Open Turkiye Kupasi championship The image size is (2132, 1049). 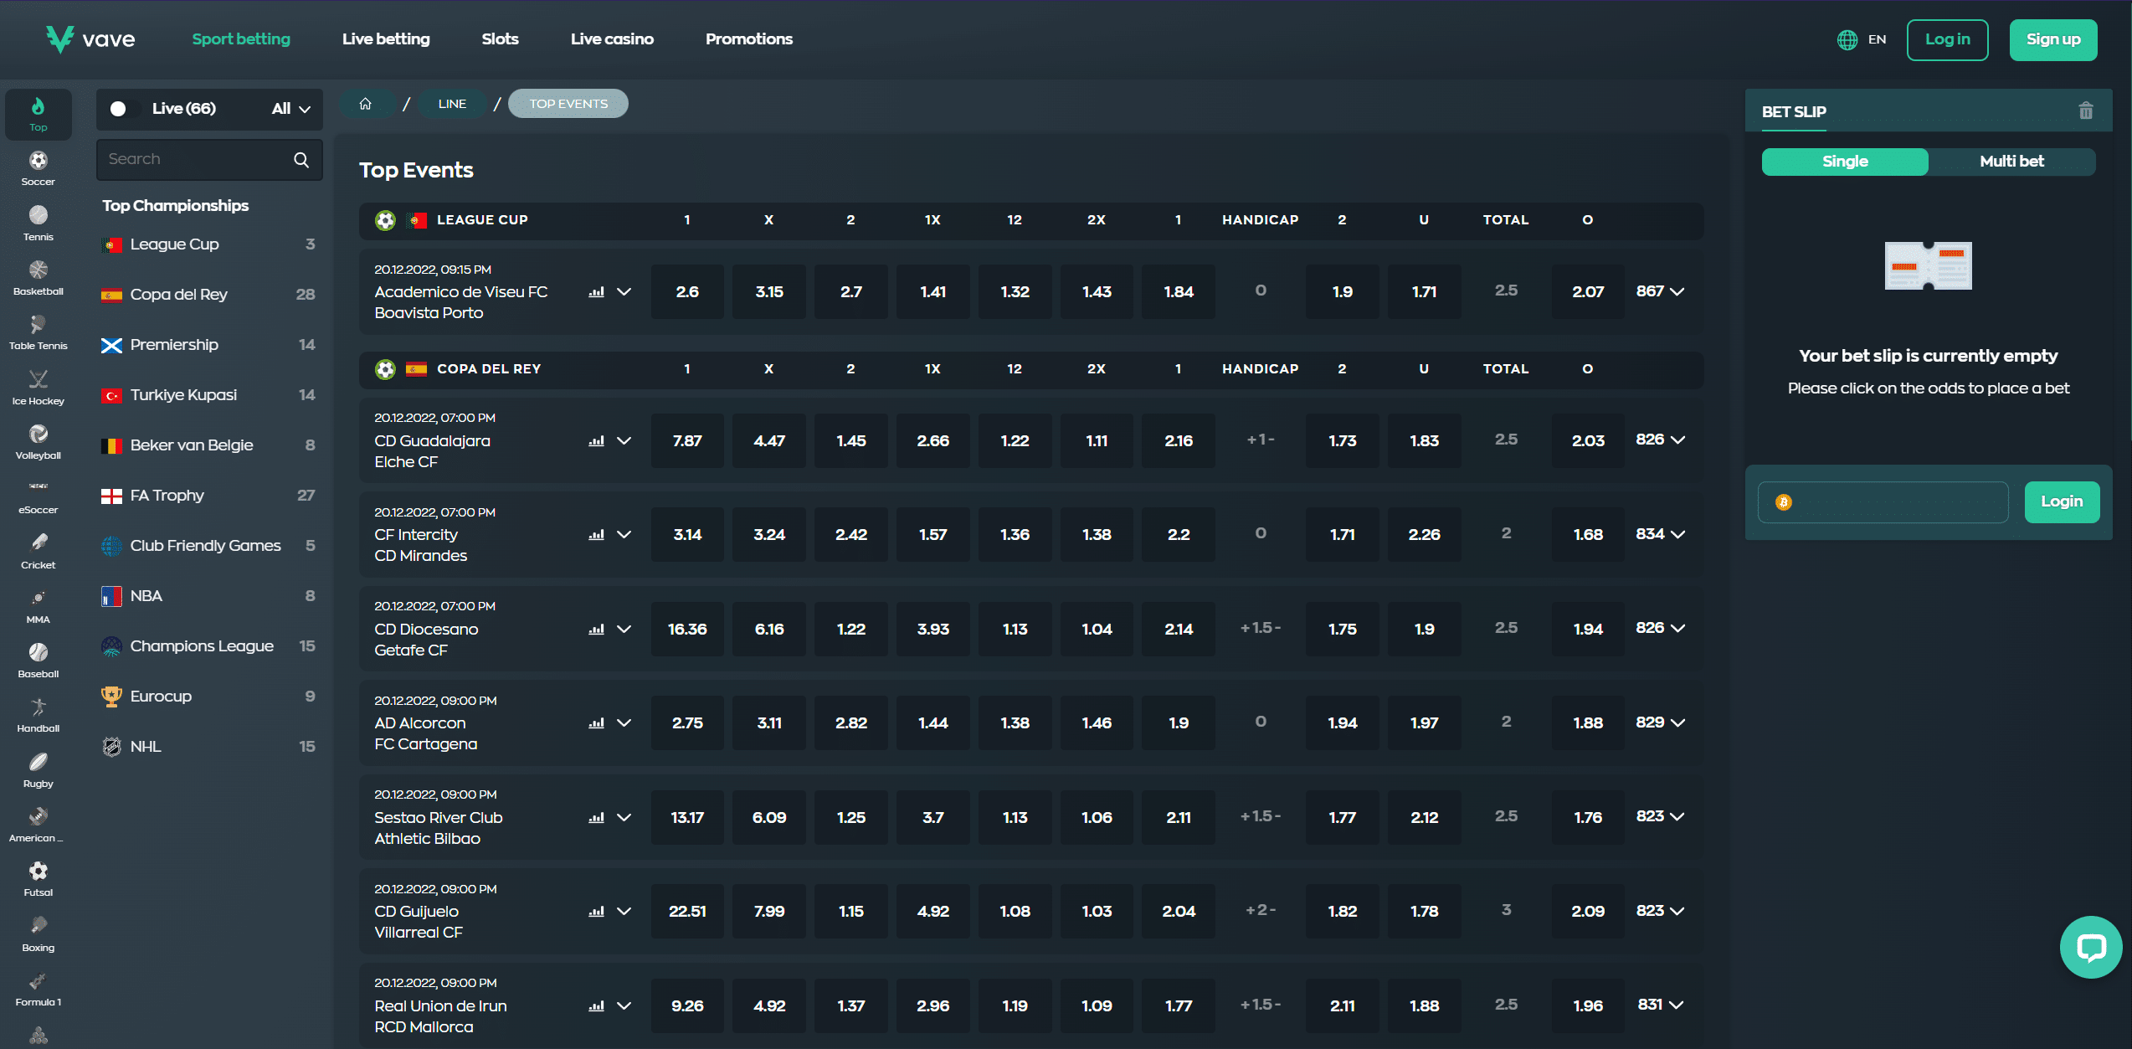(208, 395)
